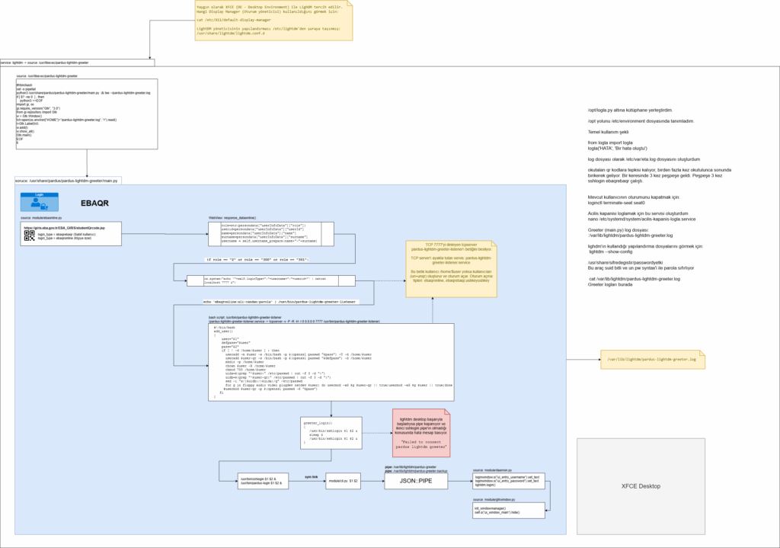Select the /usr/bin/sshlogin $1 $2 box
The width and height of the screenshot is (780, 548).
pos(263,481)
